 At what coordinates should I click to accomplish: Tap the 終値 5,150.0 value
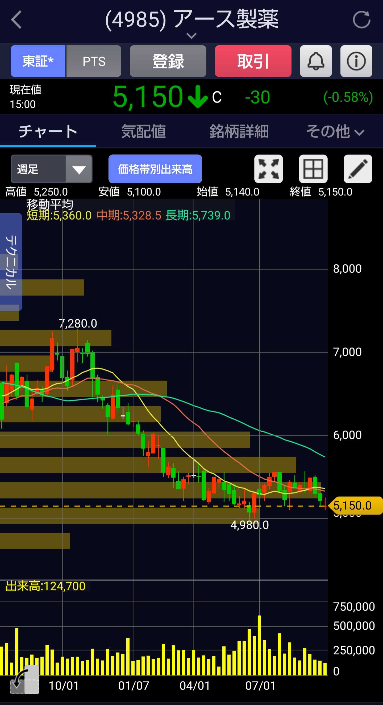pos(321,192)
